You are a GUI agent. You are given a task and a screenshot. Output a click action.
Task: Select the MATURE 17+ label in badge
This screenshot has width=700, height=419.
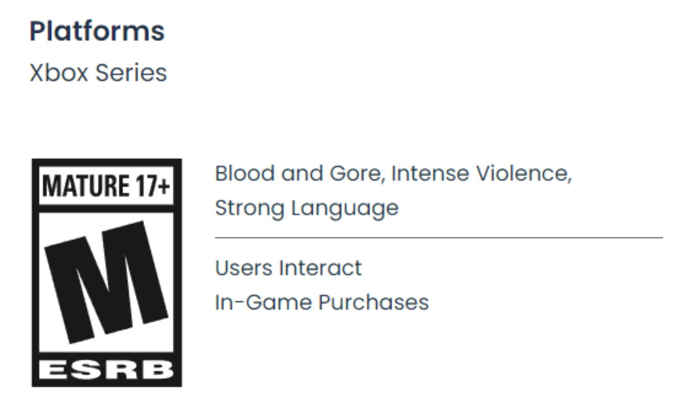tap(106, 186)
